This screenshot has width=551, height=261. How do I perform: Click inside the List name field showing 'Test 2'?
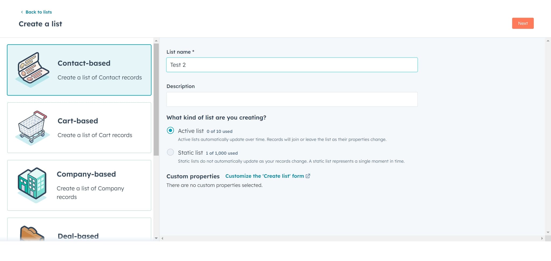pos(292,65)
